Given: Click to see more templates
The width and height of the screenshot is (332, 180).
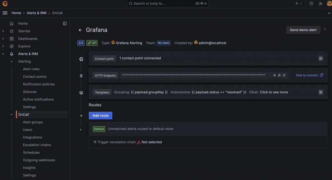Looking at the screenshot, I should (274, 92).
